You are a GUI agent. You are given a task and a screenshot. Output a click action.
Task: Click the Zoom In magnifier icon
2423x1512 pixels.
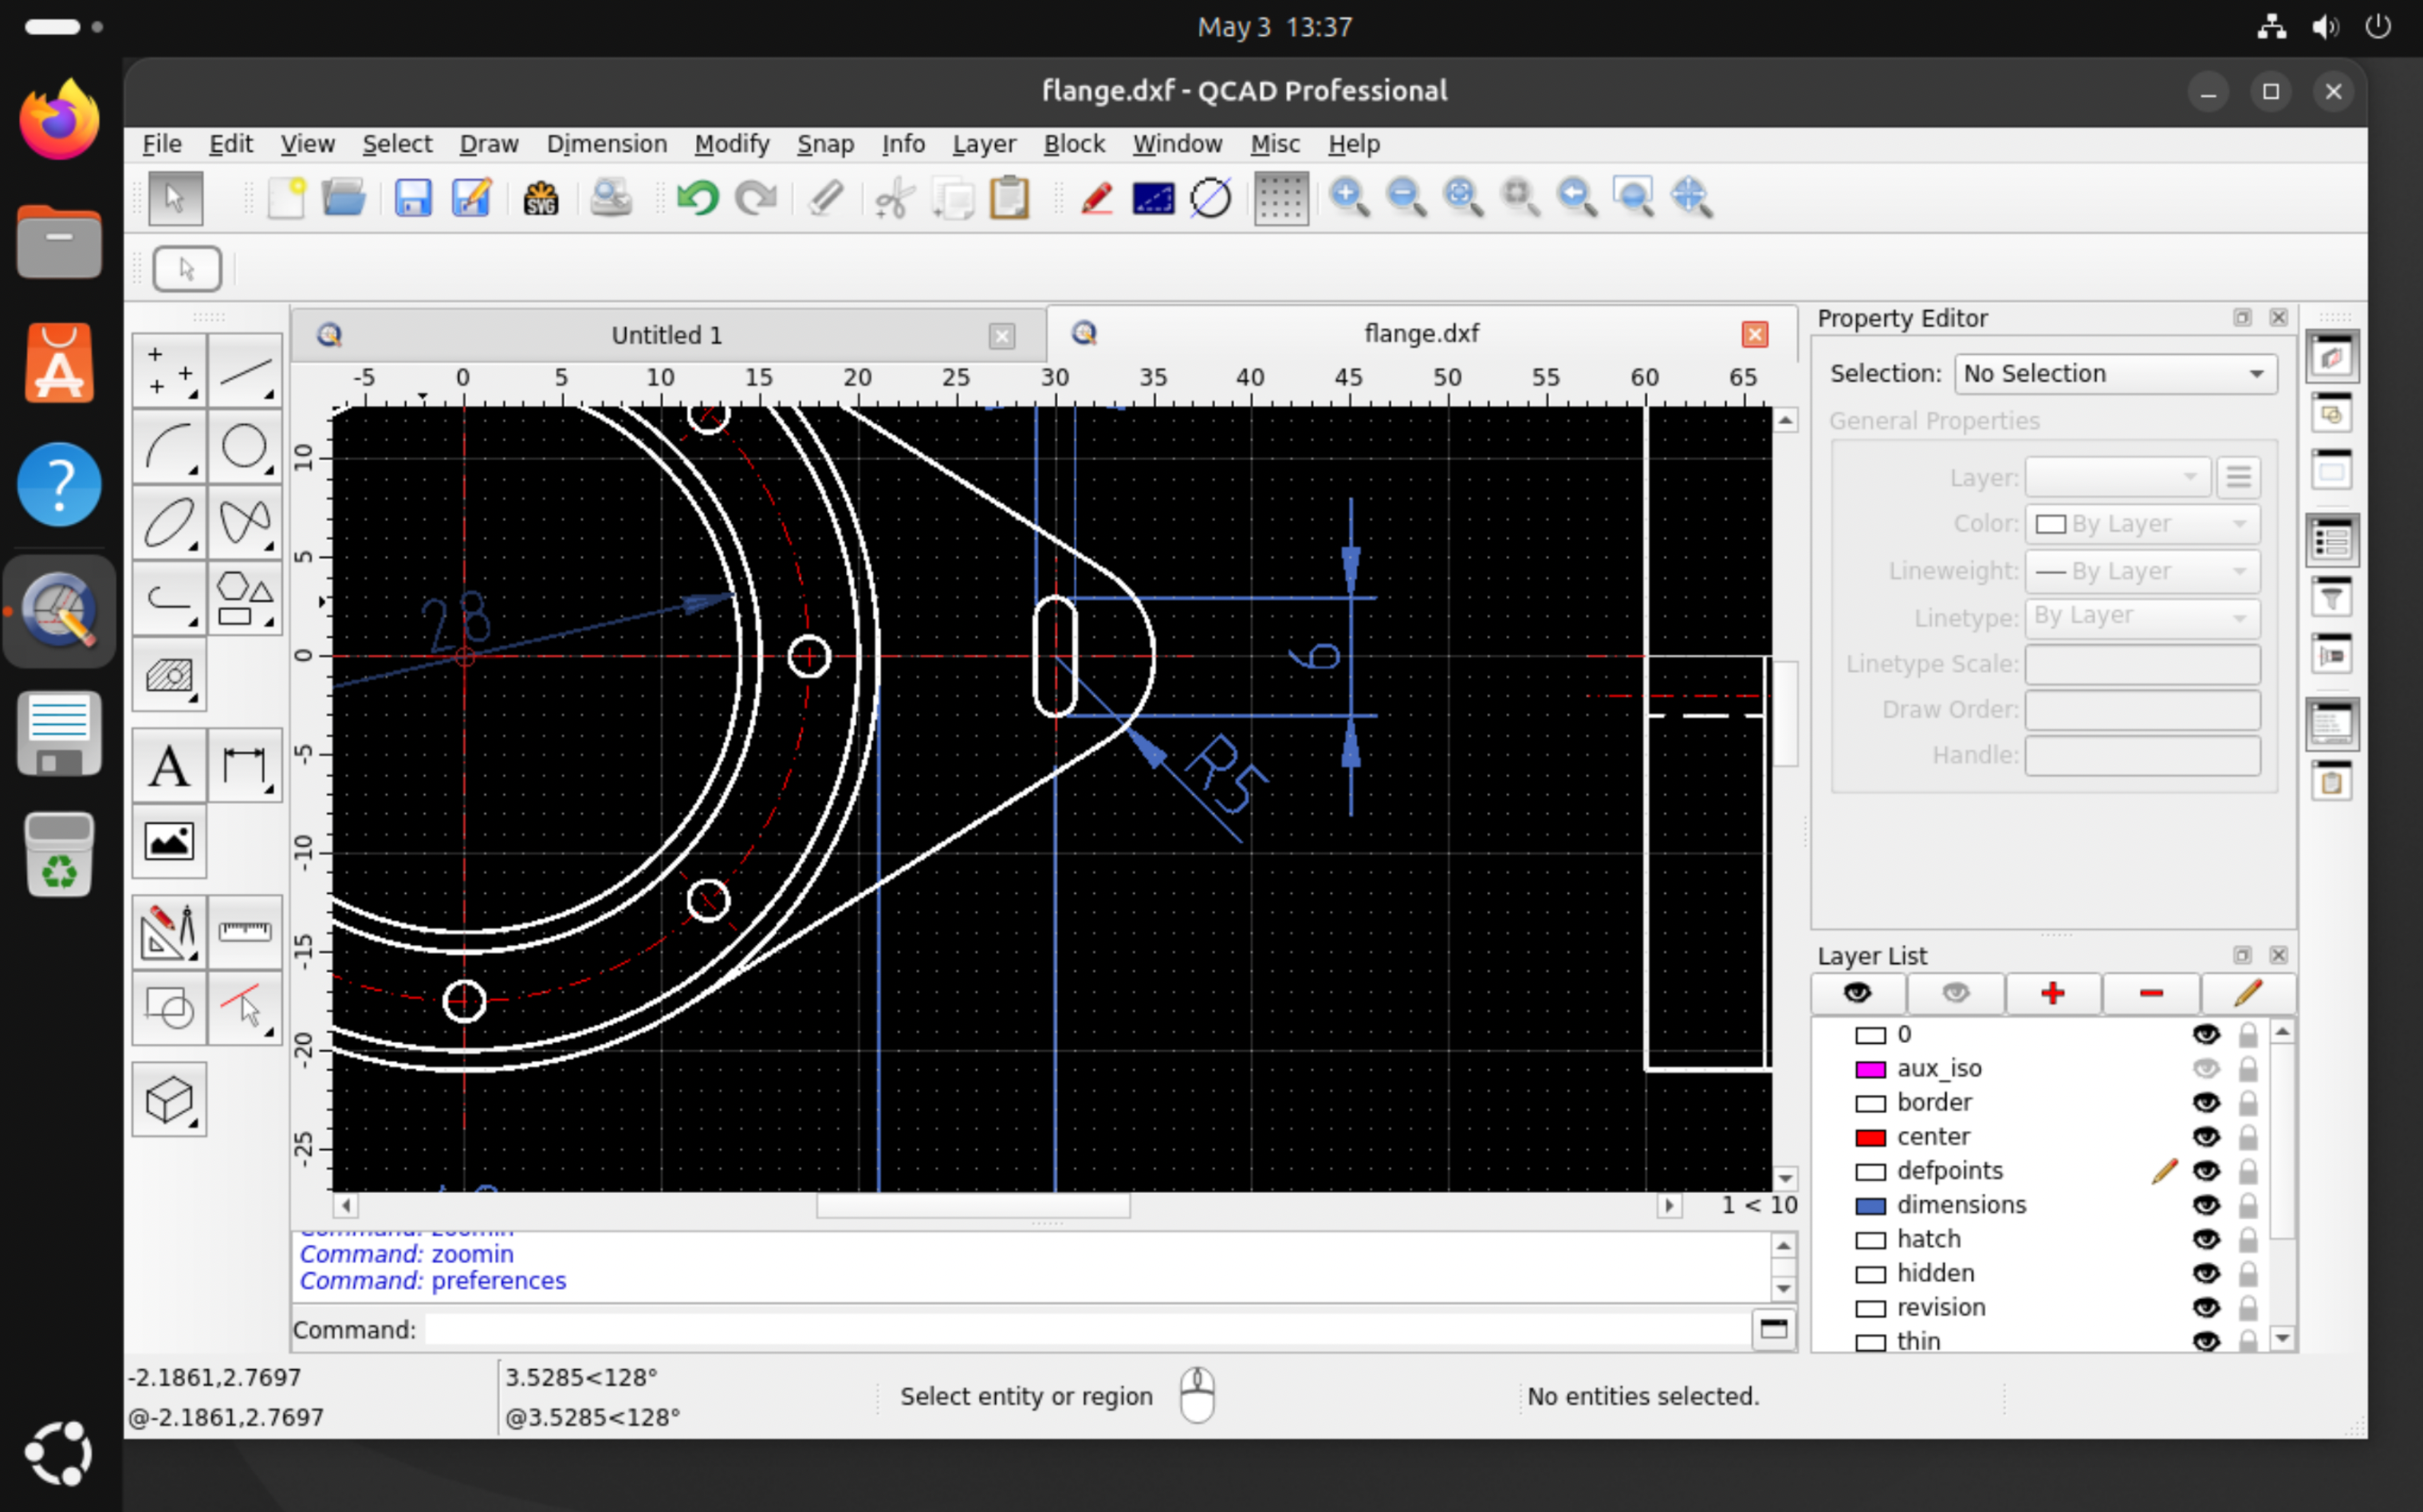coord(1348,198)
